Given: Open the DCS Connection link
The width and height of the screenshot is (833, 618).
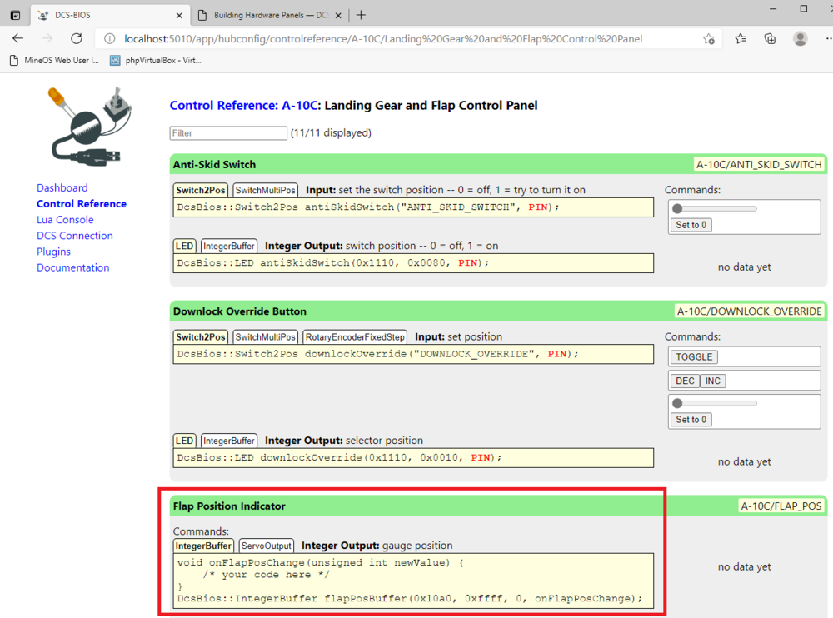Looking at the screenshot, I should pos(74,236).
